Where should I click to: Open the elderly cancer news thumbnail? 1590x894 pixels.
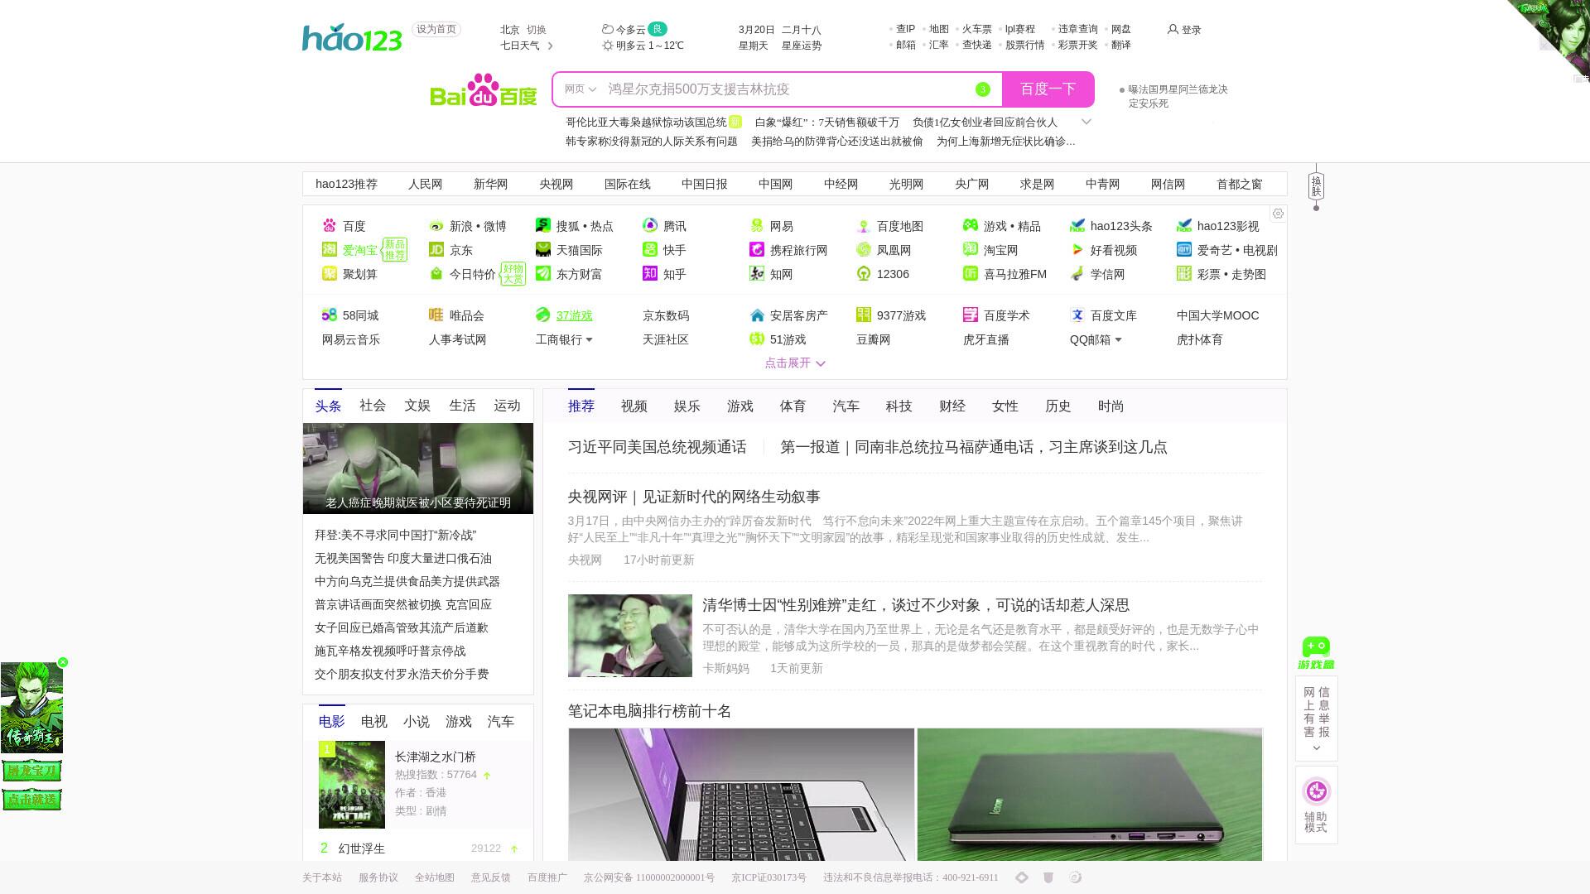tap(418, 469)
